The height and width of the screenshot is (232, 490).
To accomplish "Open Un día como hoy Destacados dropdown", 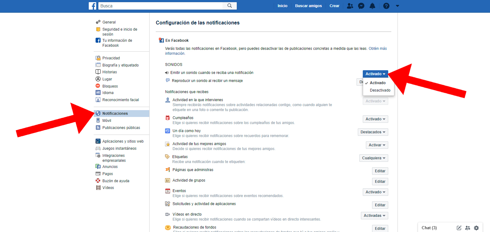I will 373,132.
